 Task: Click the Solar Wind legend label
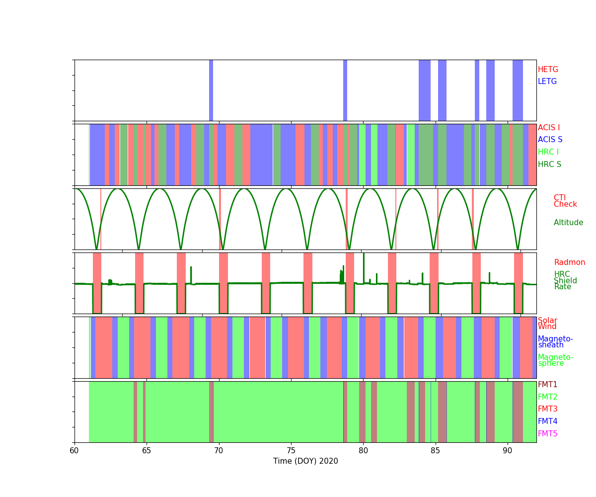[x=547, y=324]
